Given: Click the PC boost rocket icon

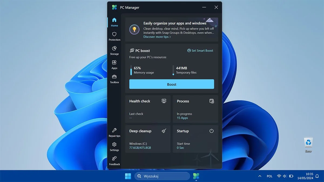Looking at the screenshot, I should click(132, 50).
